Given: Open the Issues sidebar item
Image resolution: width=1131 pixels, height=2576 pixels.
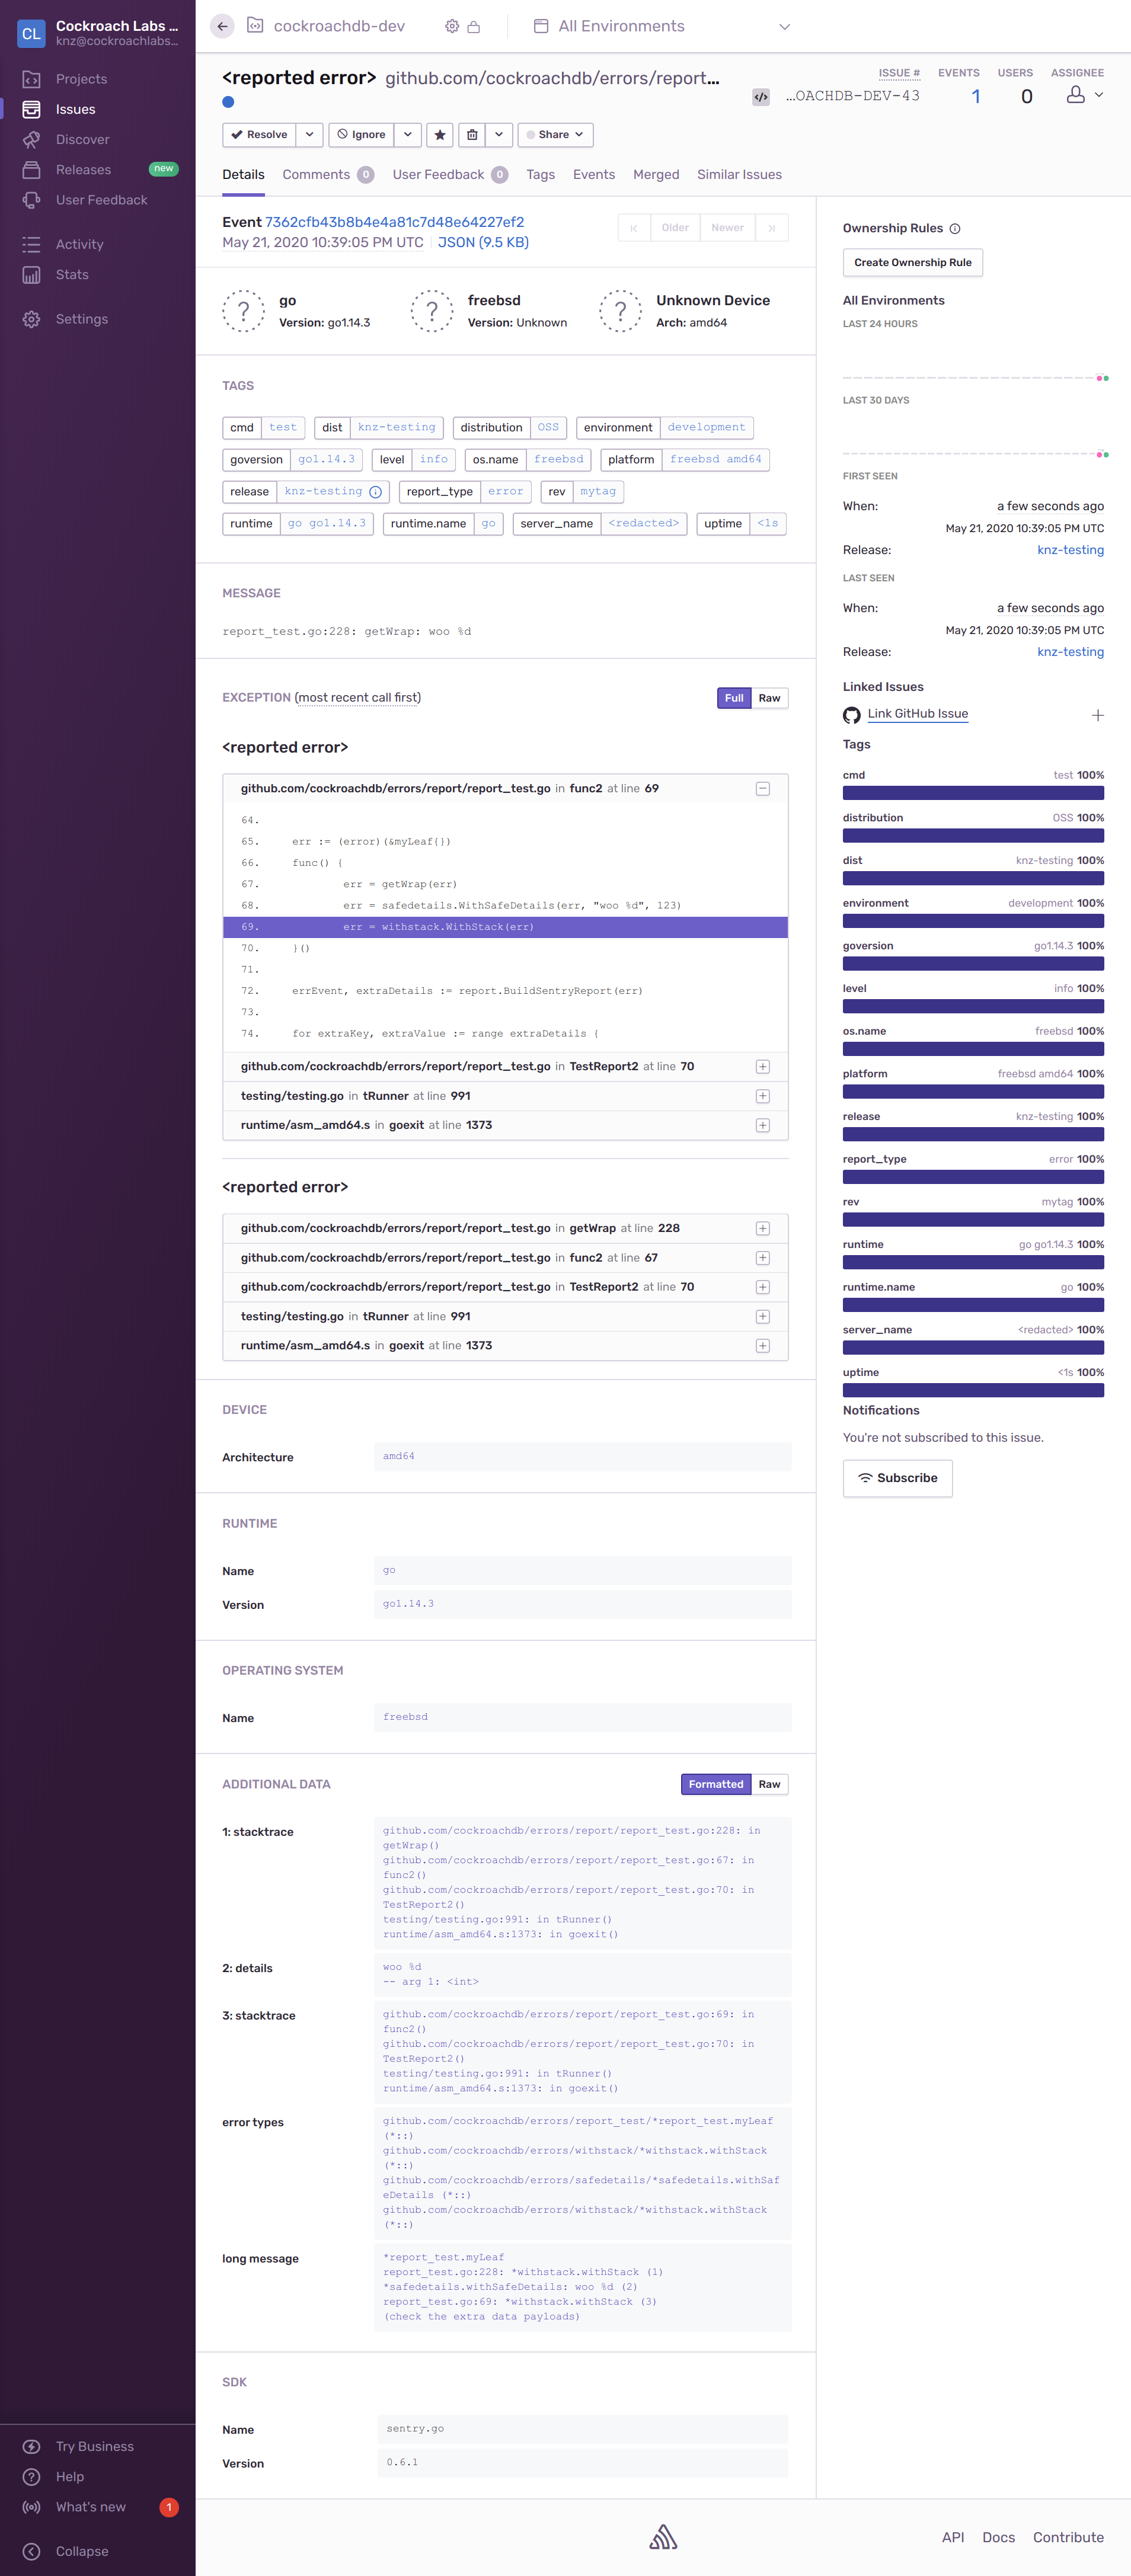Looking at the screenshot, I should 75,109.
